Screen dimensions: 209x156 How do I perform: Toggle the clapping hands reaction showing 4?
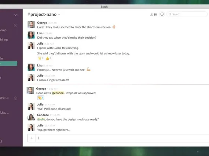(x=41, y=98)
